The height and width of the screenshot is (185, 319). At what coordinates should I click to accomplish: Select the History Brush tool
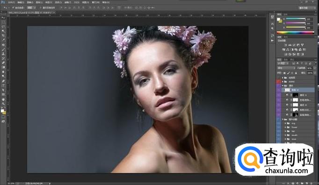[x=3, y=58]
